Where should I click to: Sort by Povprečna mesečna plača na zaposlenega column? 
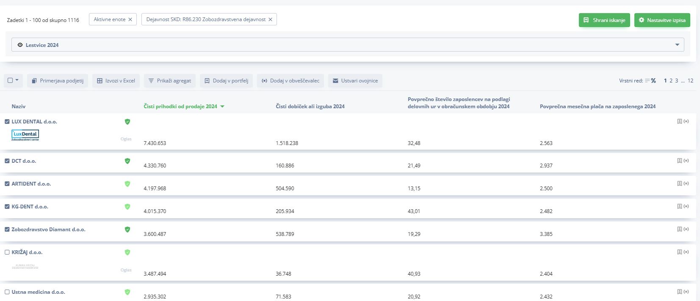[598, 107]
